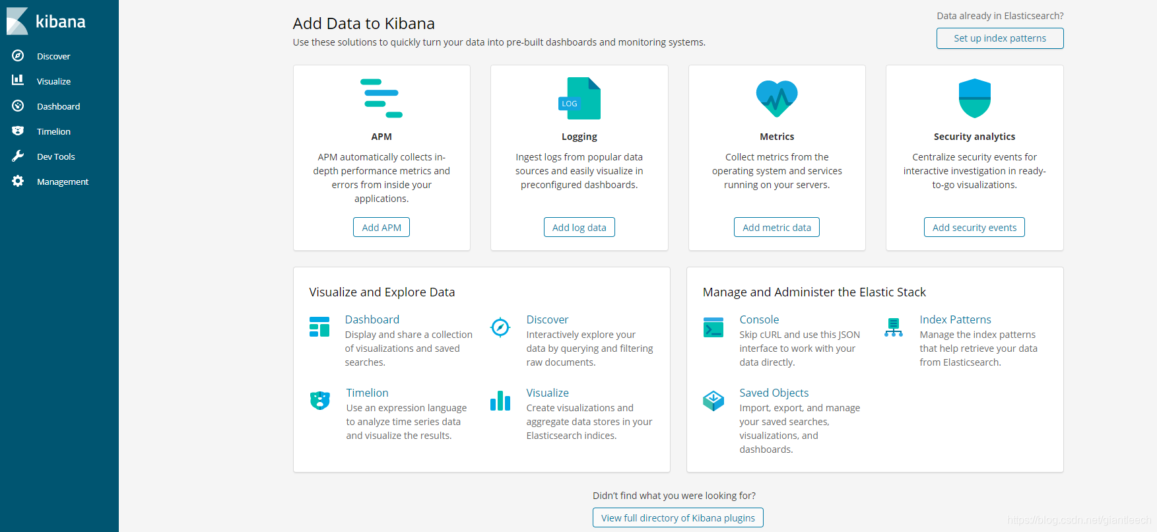Screen dimensions: 1157x532
Task: Click Add log data button
Action: pyautogui.click(x=579, y=227)
